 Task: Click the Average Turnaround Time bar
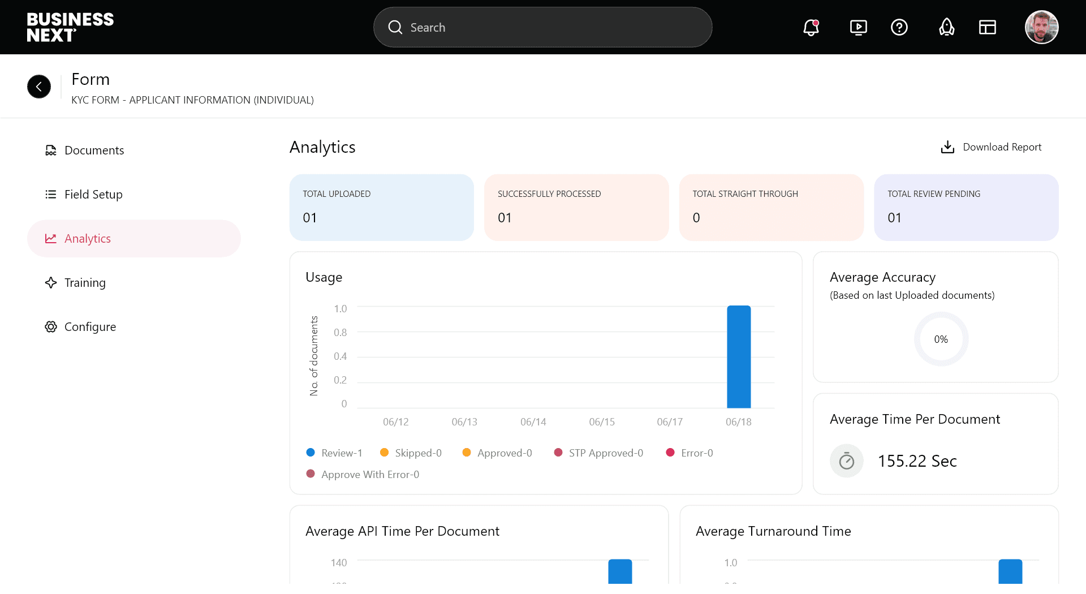[1010, 571]
